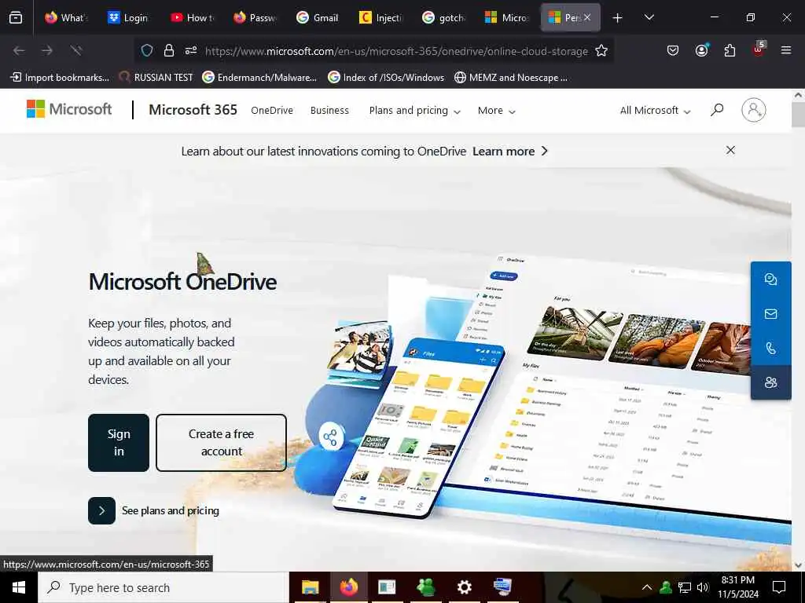Open the Endermanch/Malware bookmark
The width and height of the screenshot is (805, 603).
tap(259, 78)
